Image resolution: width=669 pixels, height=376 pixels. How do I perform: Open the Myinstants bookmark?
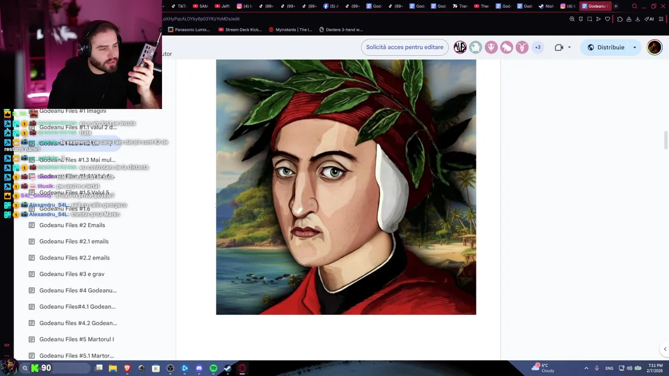pyautogui.click(x=290, y=30)
